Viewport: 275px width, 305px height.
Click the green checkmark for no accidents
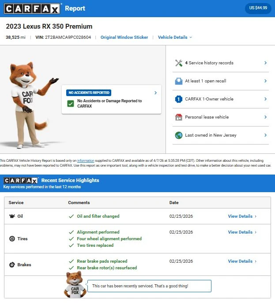tap(71, 104)
